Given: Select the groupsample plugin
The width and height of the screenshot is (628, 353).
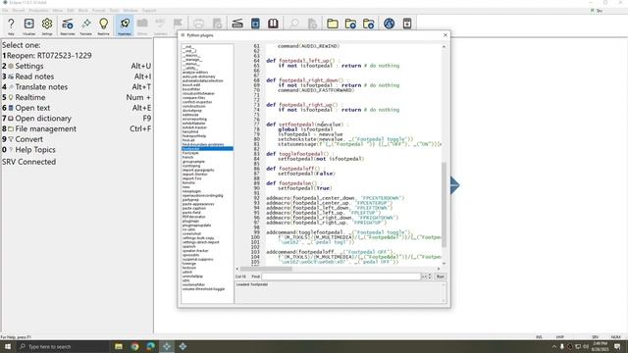Looking at the screenshot, I should click(193, 162).
